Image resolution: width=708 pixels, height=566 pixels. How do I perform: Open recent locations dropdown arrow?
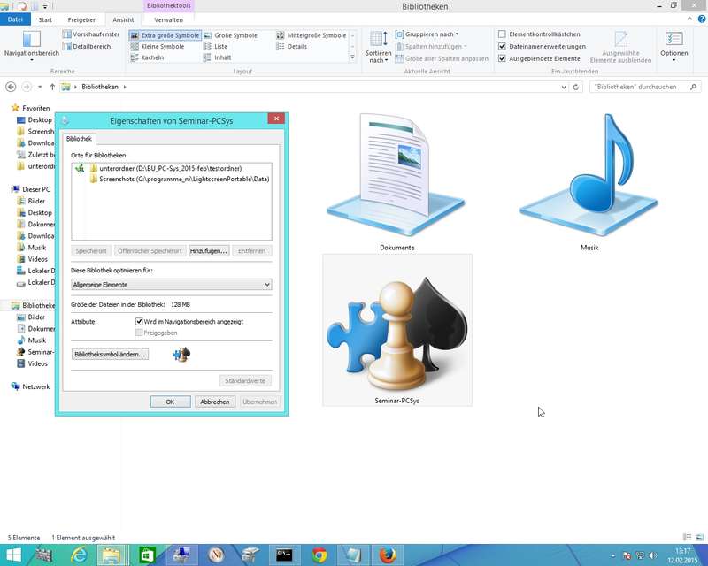[x=40, y=87]
